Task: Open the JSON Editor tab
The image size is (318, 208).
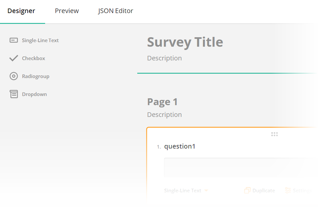Action: click(x=115, y=10)
